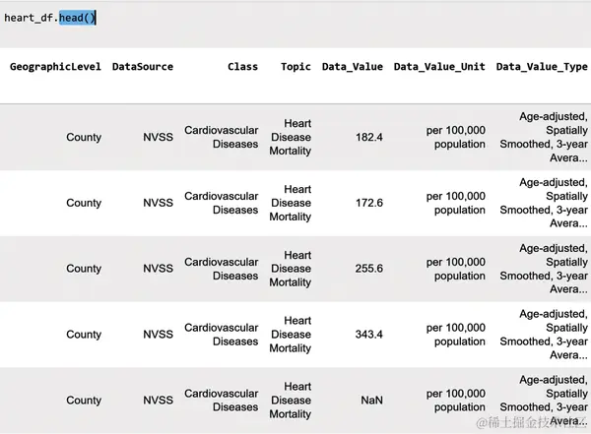This screenshot has width=591, height=434.
Task: Select the DataSource column header
Action: coord(143,67)
